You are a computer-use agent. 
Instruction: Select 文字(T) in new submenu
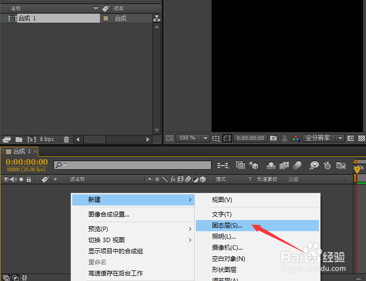click(257, 215)
